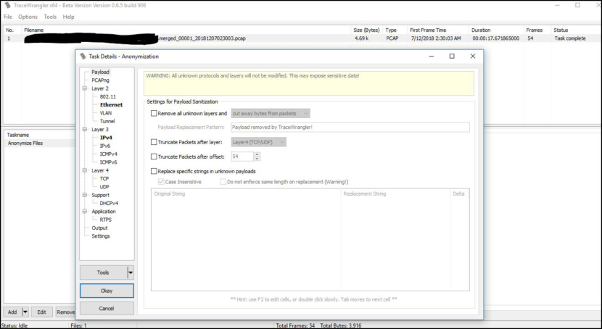Select VLAN tree item
Viewport: 602px width, 329px height.
(106, 113)
